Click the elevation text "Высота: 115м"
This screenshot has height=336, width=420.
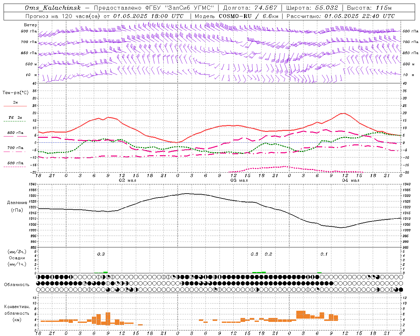(x=369, y=8)
